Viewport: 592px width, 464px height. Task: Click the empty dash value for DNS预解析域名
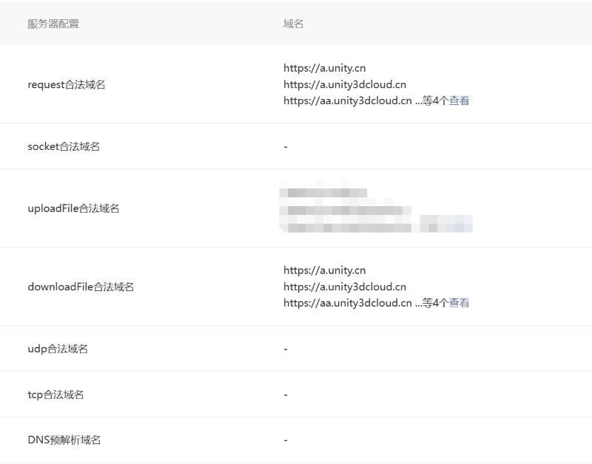point(286,440)
